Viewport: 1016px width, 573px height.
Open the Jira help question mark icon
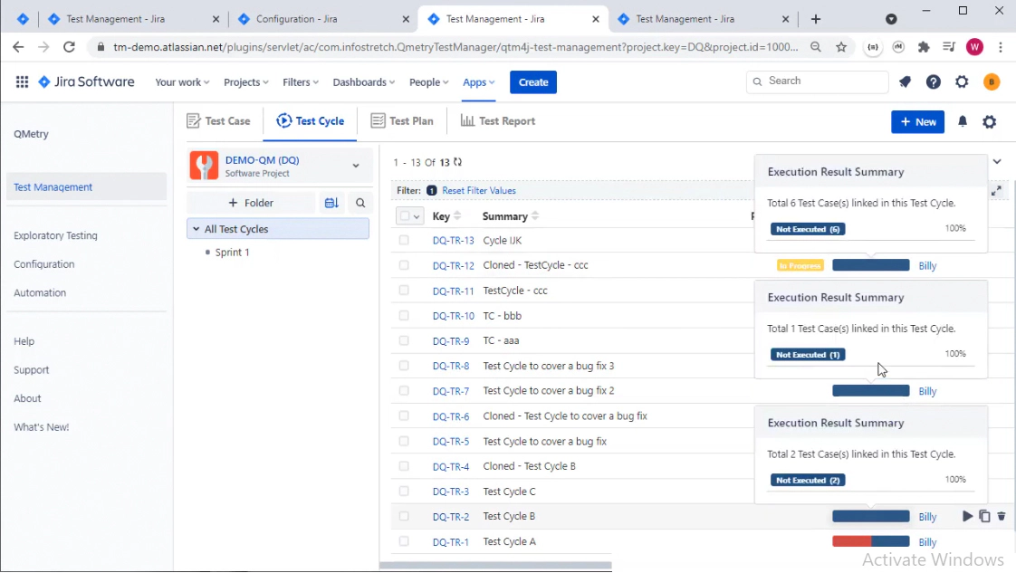point(933,82)
